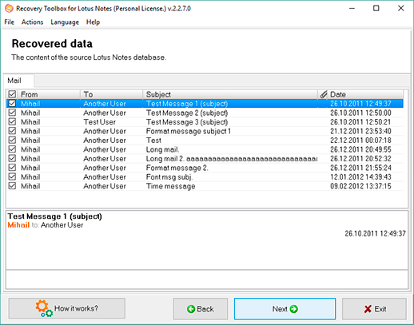Sort by the Date column header
Screen dimensions: 414x325
point(365,94)
